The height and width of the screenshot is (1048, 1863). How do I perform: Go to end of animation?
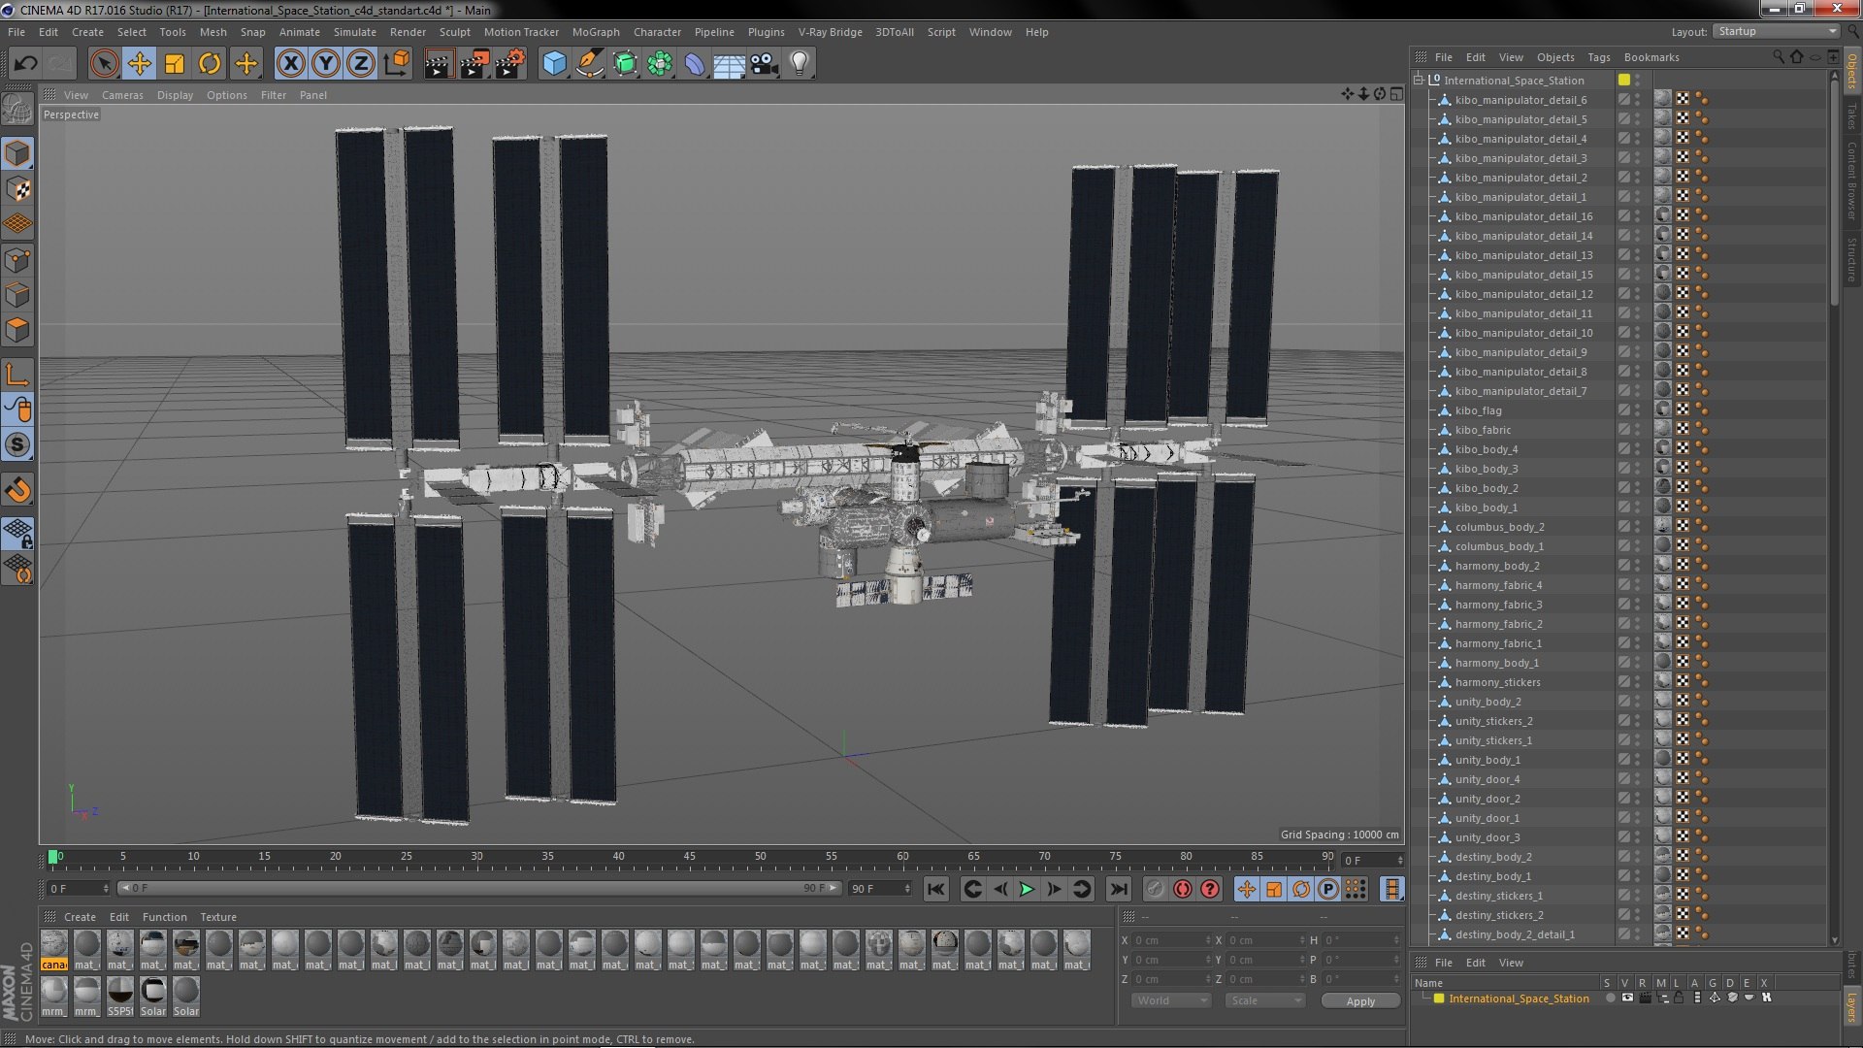coord(1119,889)
